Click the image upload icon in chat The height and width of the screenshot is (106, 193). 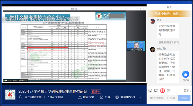tap(156, 91)
